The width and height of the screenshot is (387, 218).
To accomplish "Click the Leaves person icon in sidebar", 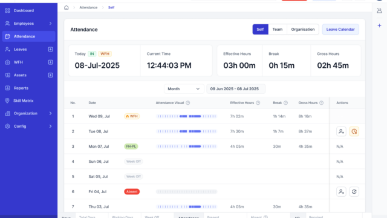I will [x=7, y=49].
